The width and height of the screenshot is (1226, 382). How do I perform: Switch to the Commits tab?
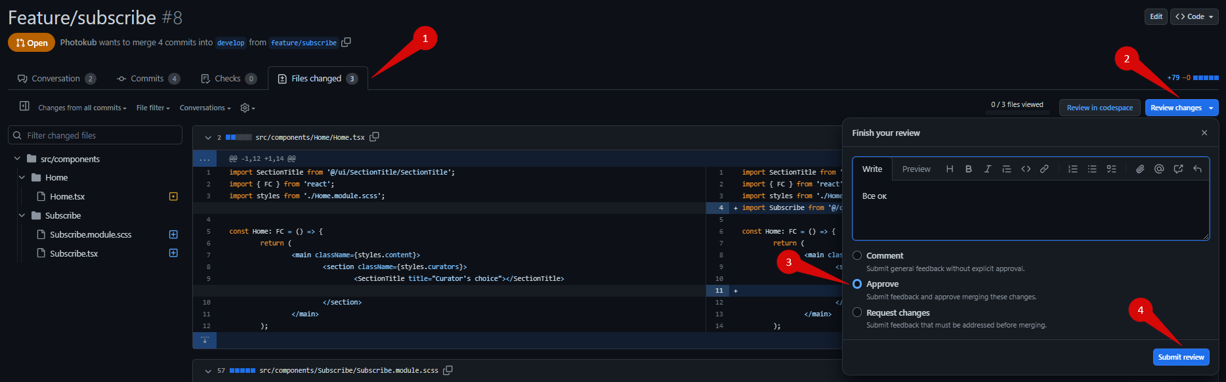coord(148,79)
